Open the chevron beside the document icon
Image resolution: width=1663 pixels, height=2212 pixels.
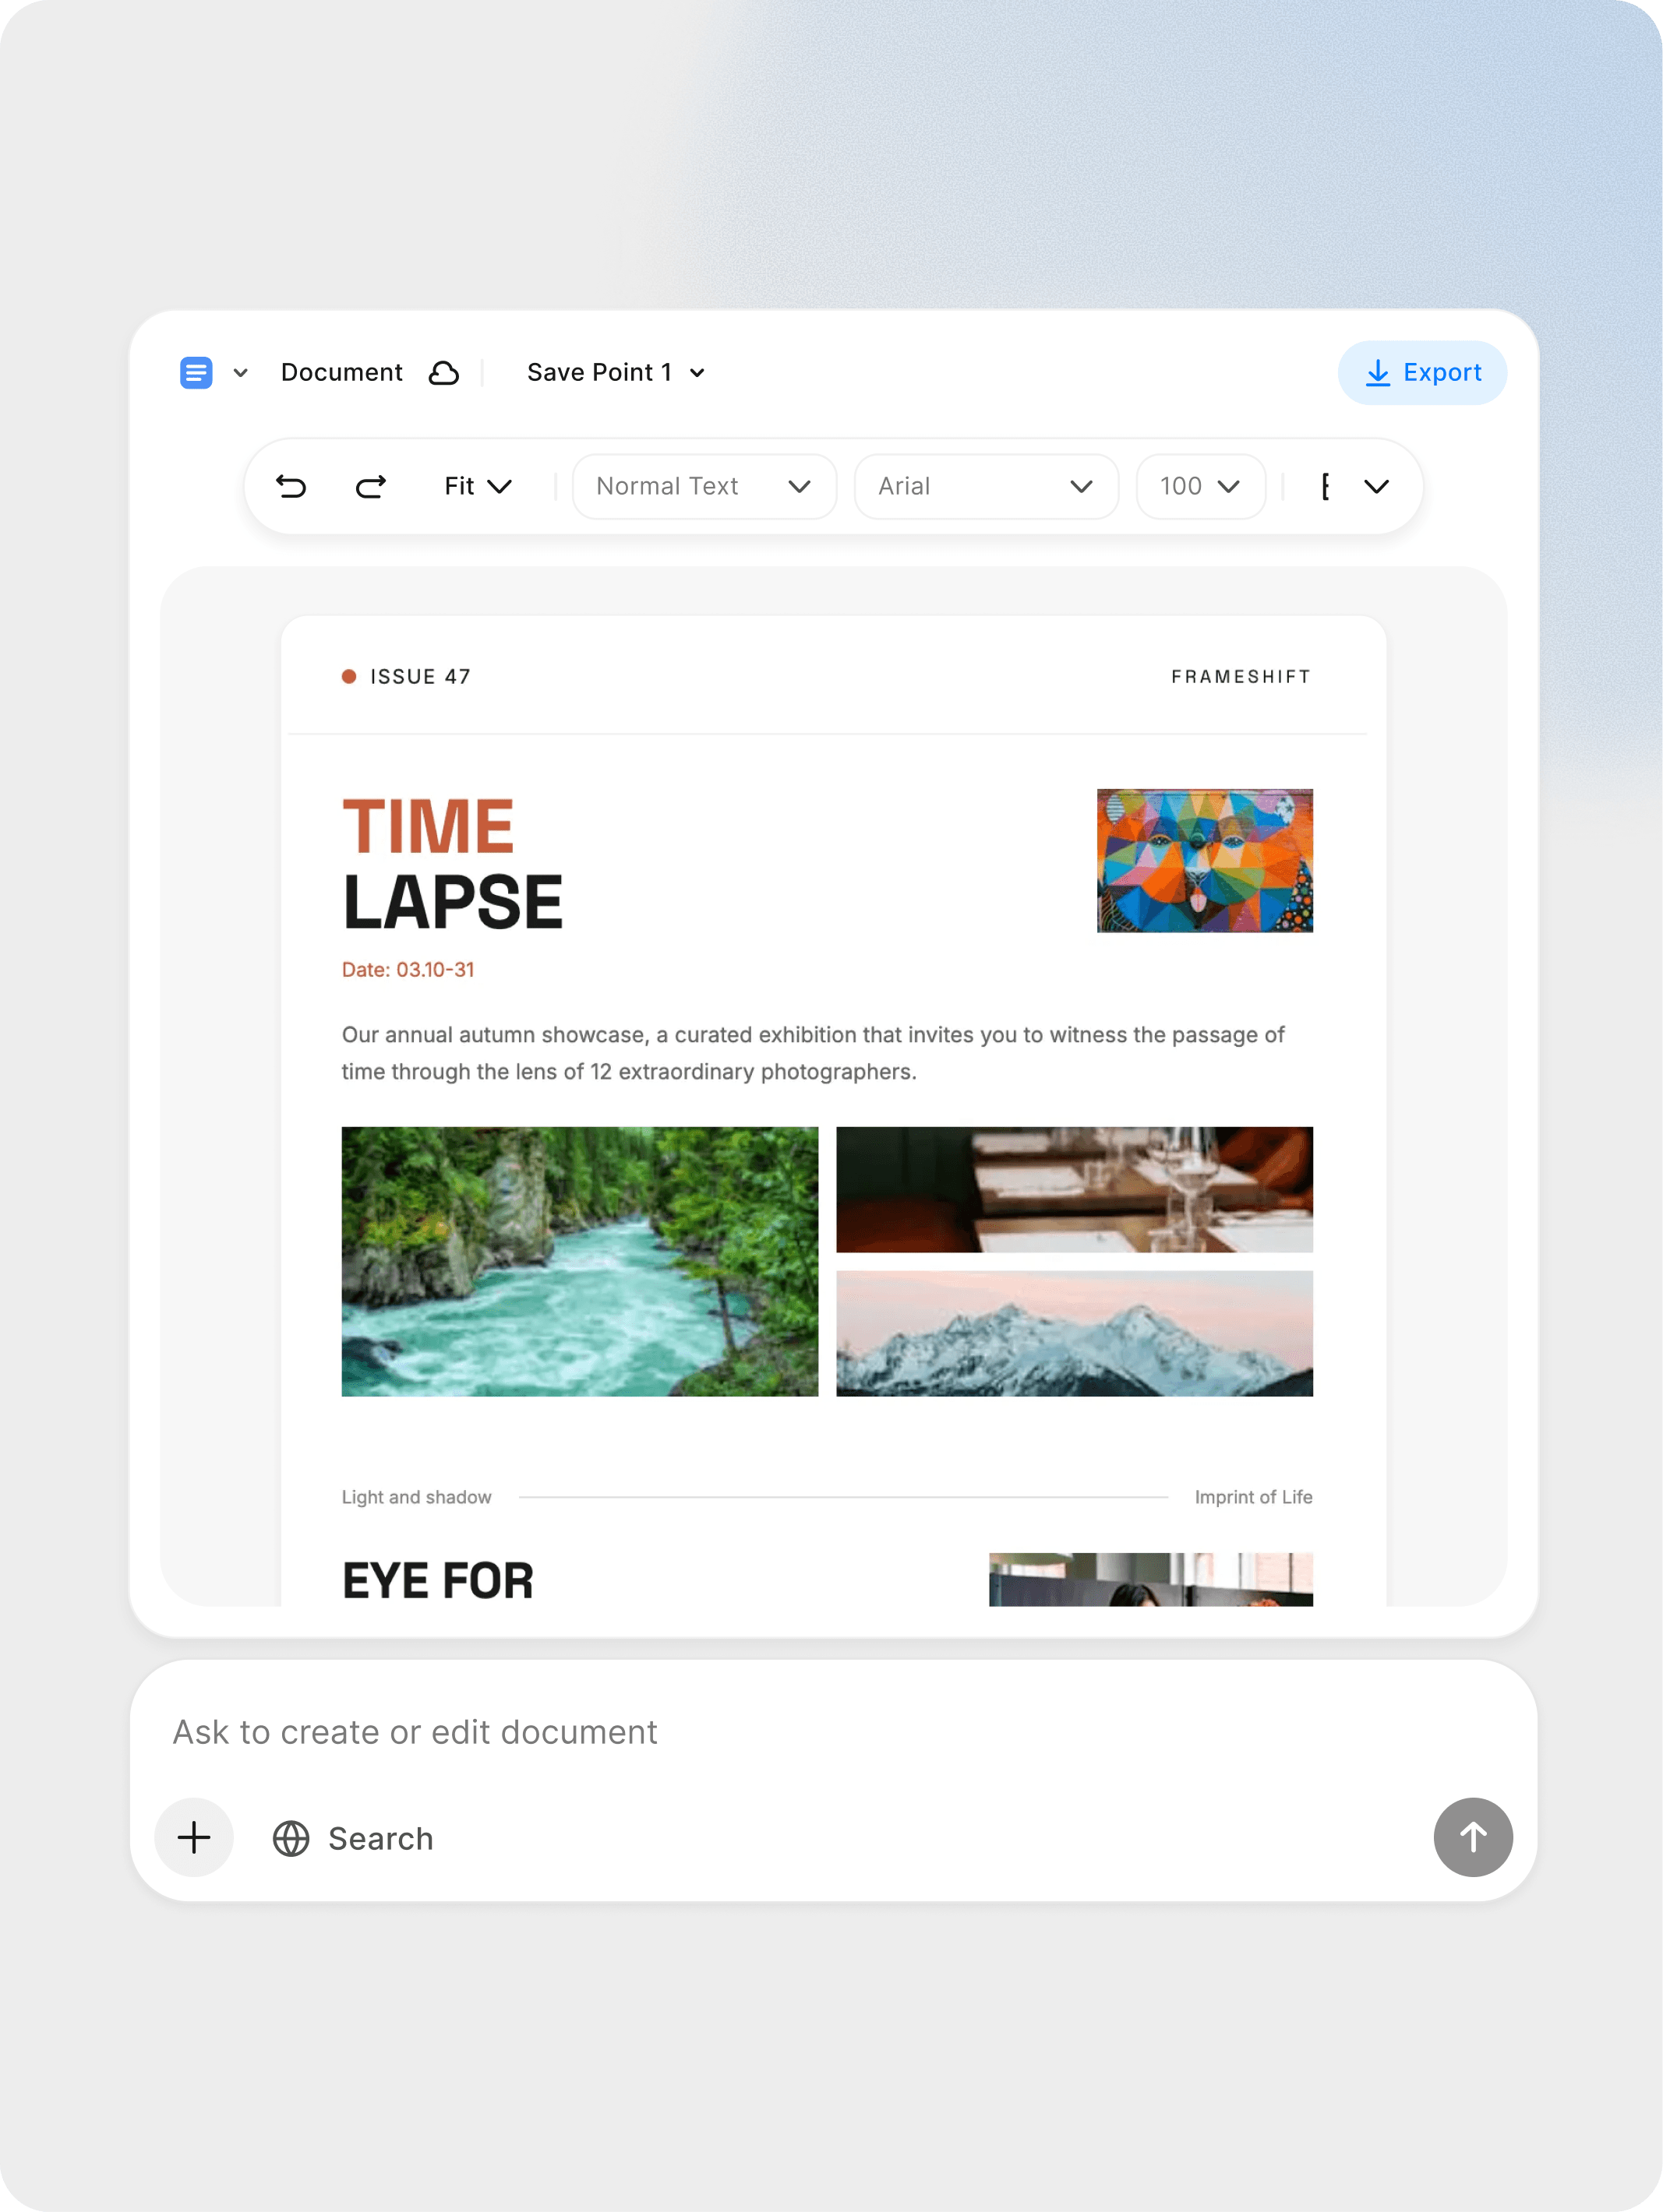coord(241,372)
